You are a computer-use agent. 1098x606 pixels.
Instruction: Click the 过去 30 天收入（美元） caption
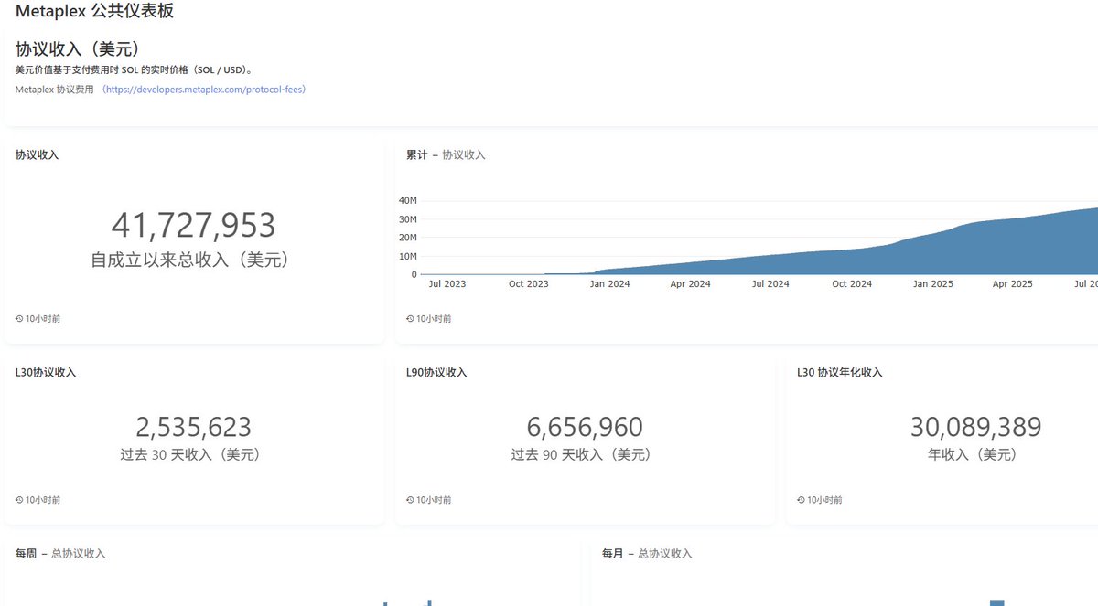[190, 454]
